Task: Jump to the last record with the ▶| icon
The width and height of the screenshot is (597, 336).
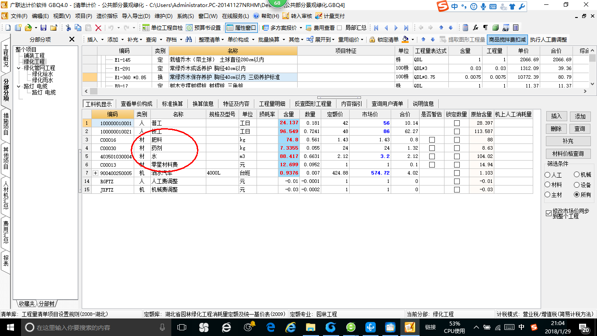Action: (406, 28)
